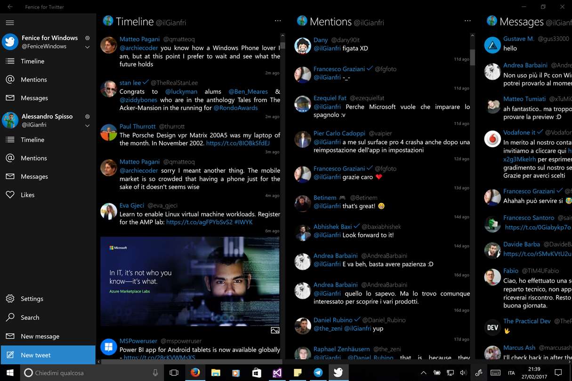Image resolution: width=572 pixels, height=381 pixels.
Task: Open the Windows Start menu
Action: pos(10,373)
